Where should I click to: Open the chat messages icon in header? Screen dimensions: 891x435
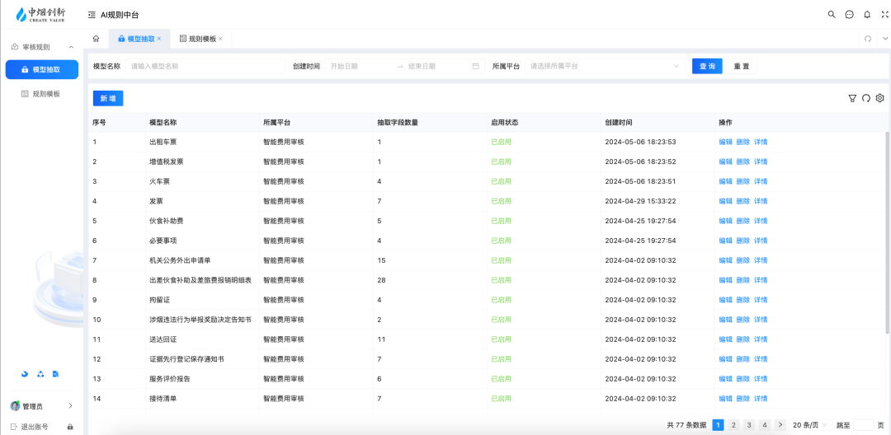pos(850,15)
